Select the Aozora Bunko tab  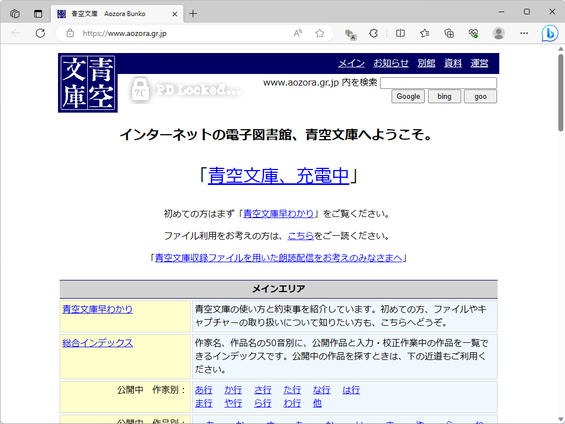point(110,13)
